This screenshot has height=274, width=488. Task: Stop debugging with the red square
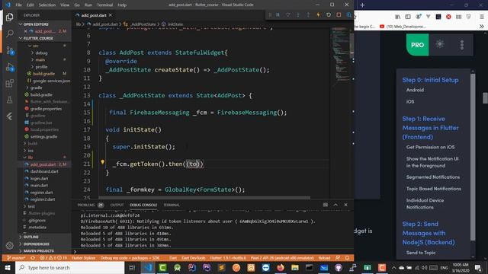(339, 15)
